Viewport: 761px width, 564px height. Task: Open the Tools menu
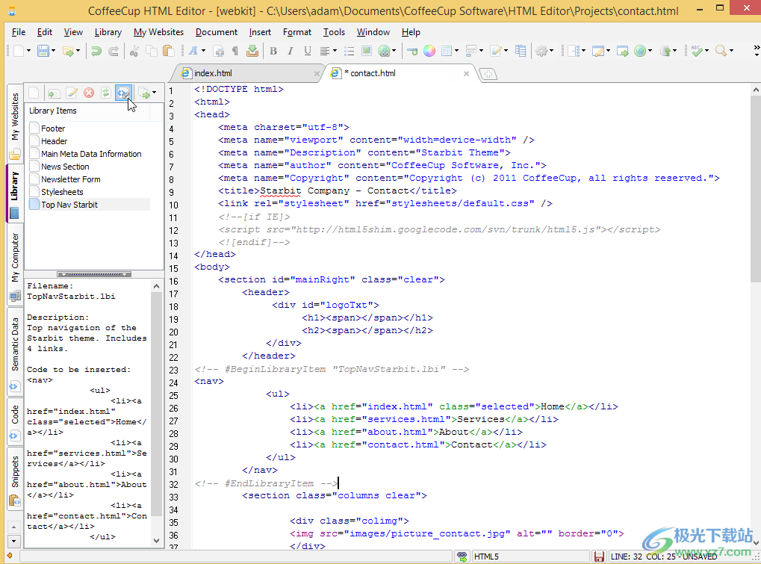click(x=334, y=32)
